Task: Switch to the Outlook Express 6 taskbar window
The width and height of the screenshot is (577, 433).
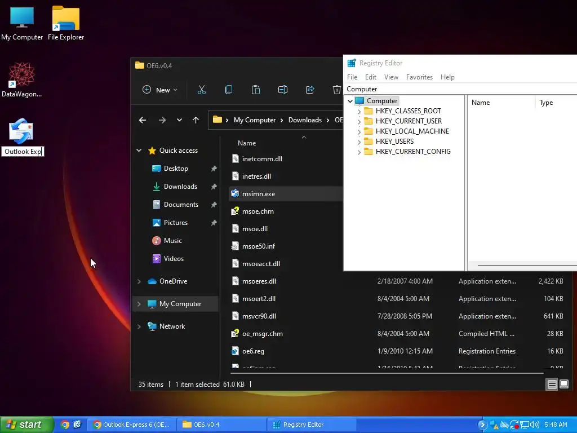Action: pyautogui.click(x=131, y=425)
